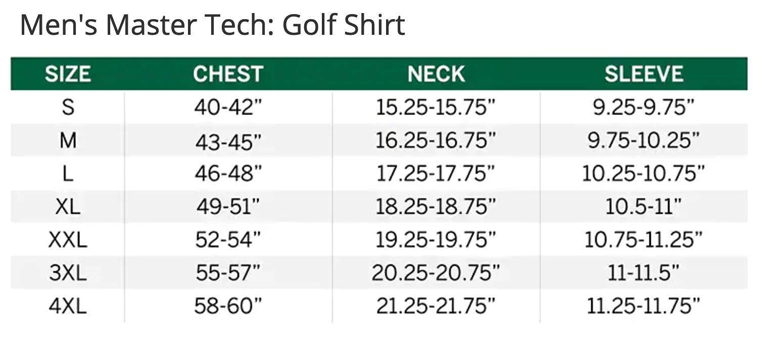Click the 10.25-10.75" sleeve measurement cell
This screenshot has width=762, height=351.
pyautogui.click(x=644, y=173)
